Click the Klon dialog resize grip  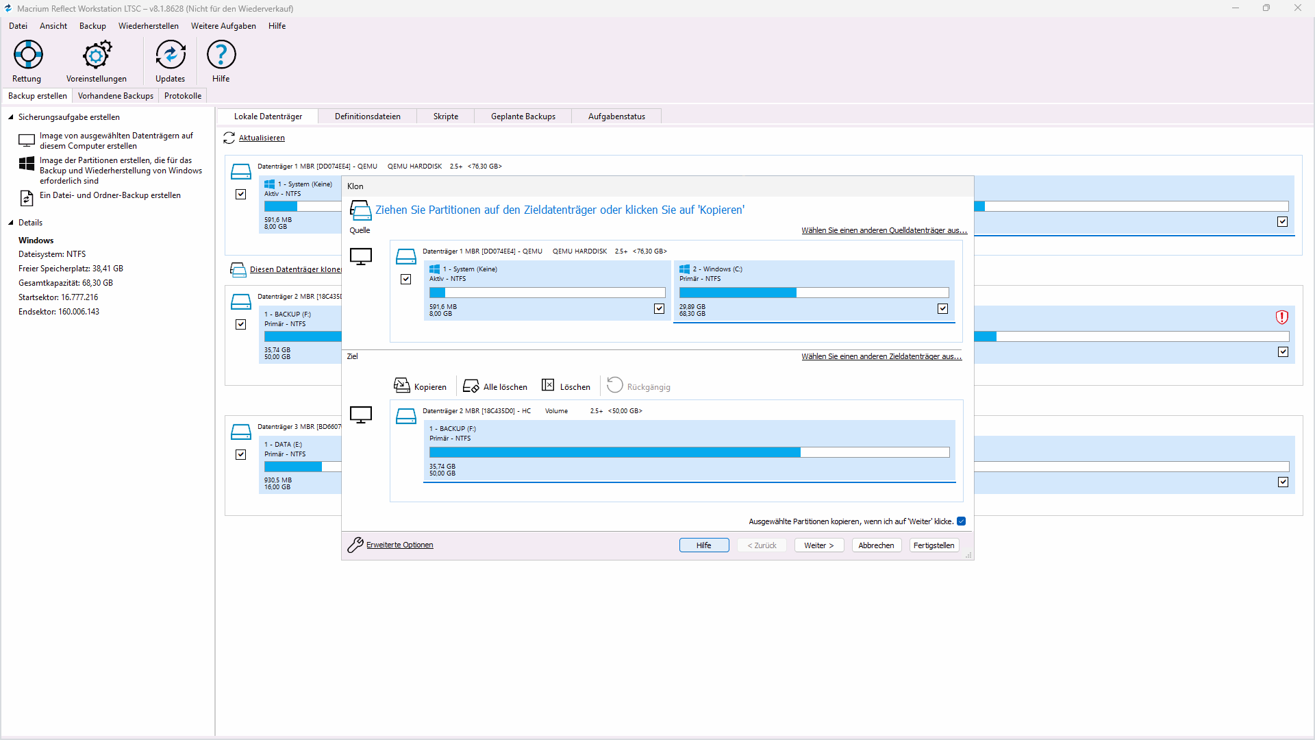tap(969, 555)
